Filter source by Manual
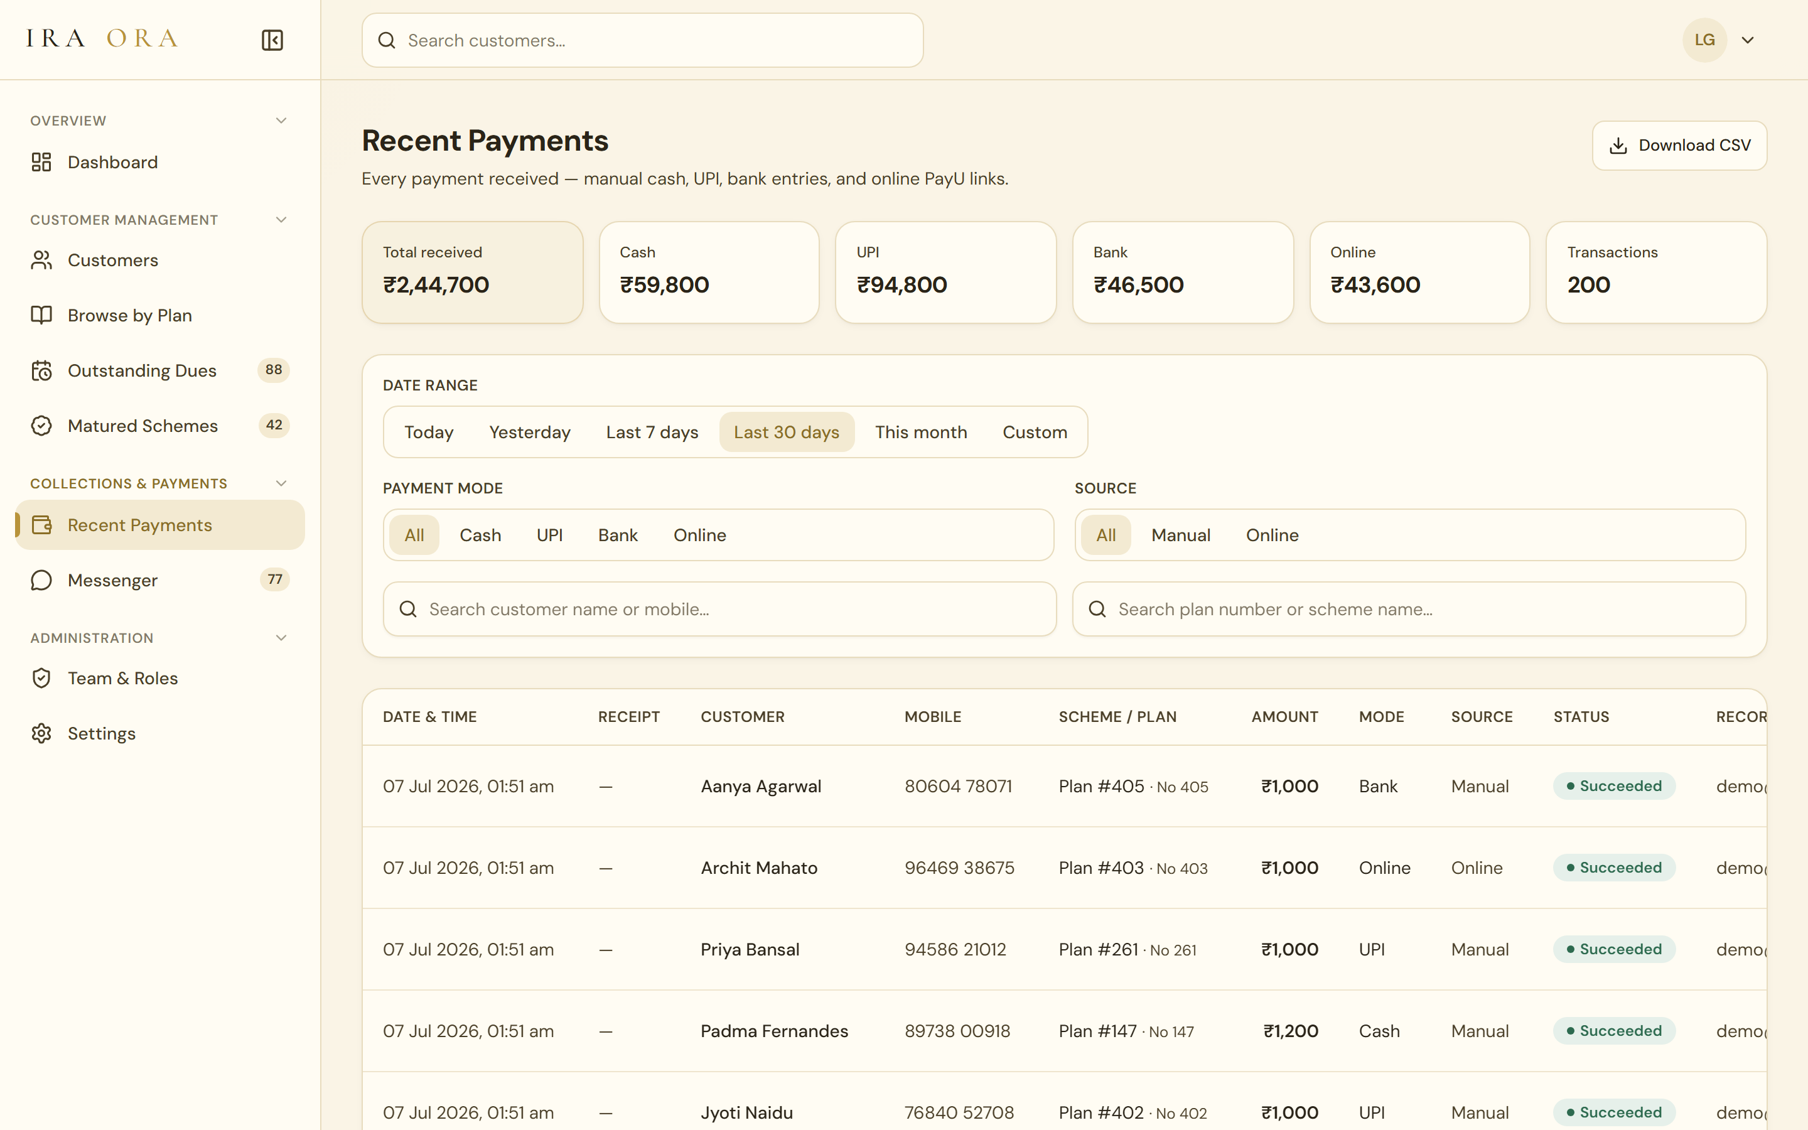The height and width of the screenshot is (1130, 1808). point(1181,535)
